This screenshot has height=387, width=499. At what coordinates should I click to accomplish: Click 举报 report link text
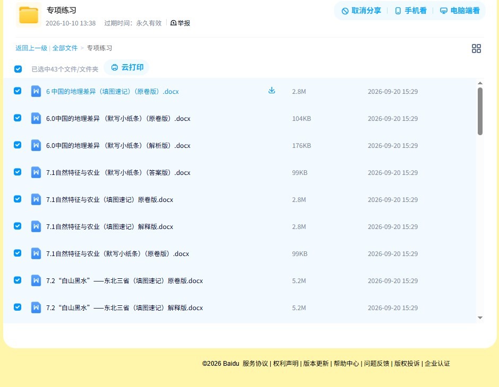point(184,23)
